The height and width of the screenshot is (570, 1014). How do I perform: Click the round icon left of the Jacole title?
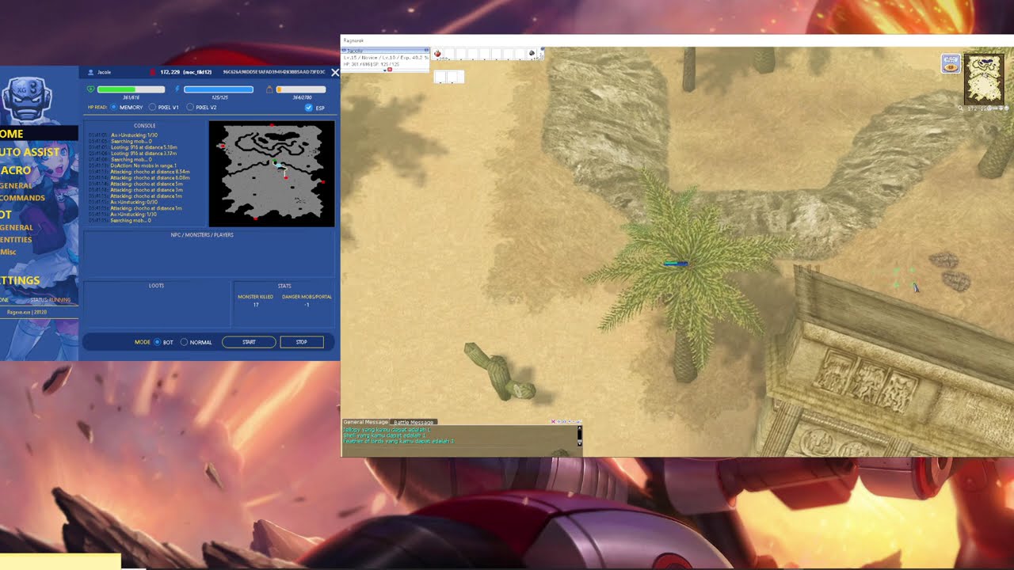click(344, 51)
